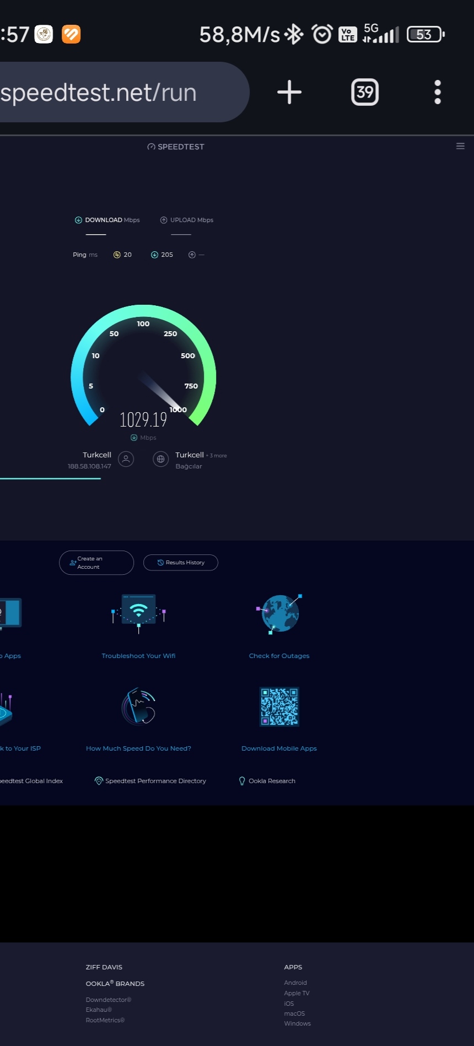Open the Apple TV apps footer link

pyautogui.click(x=297, y=993)
